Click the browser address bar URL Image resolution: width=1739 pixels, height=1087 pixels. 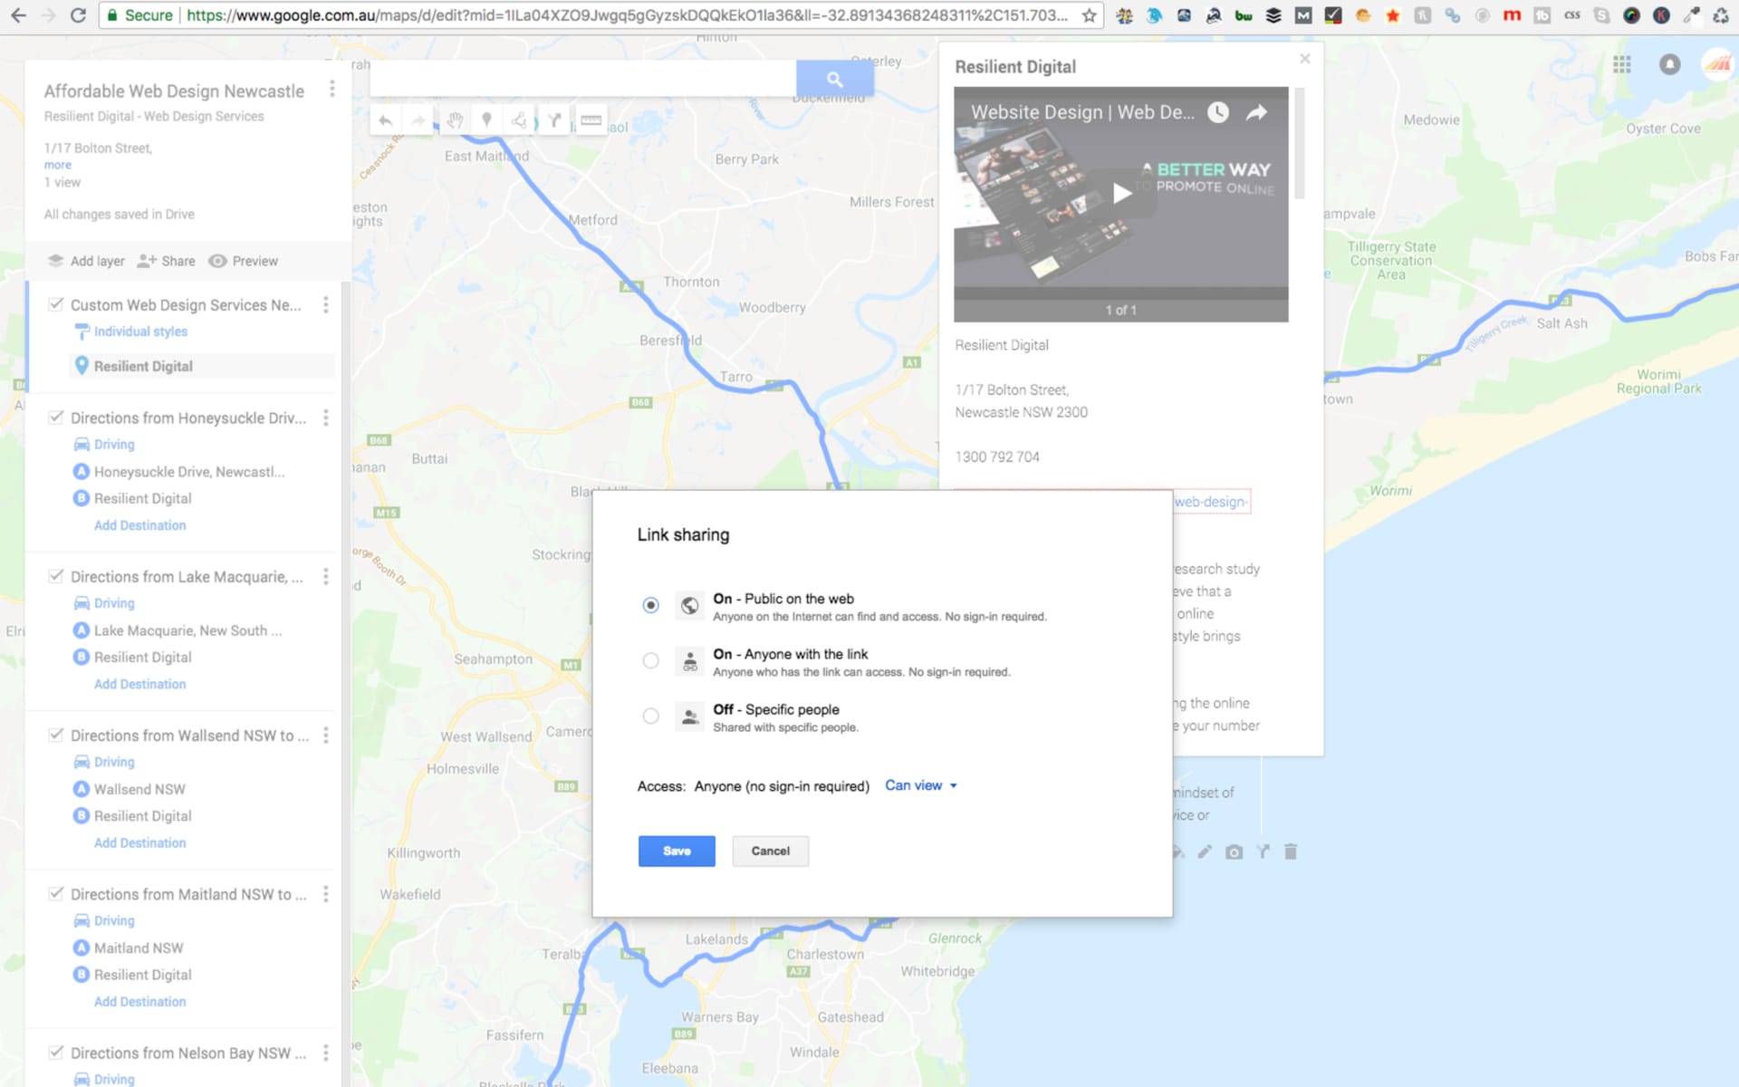pos(627,15)
